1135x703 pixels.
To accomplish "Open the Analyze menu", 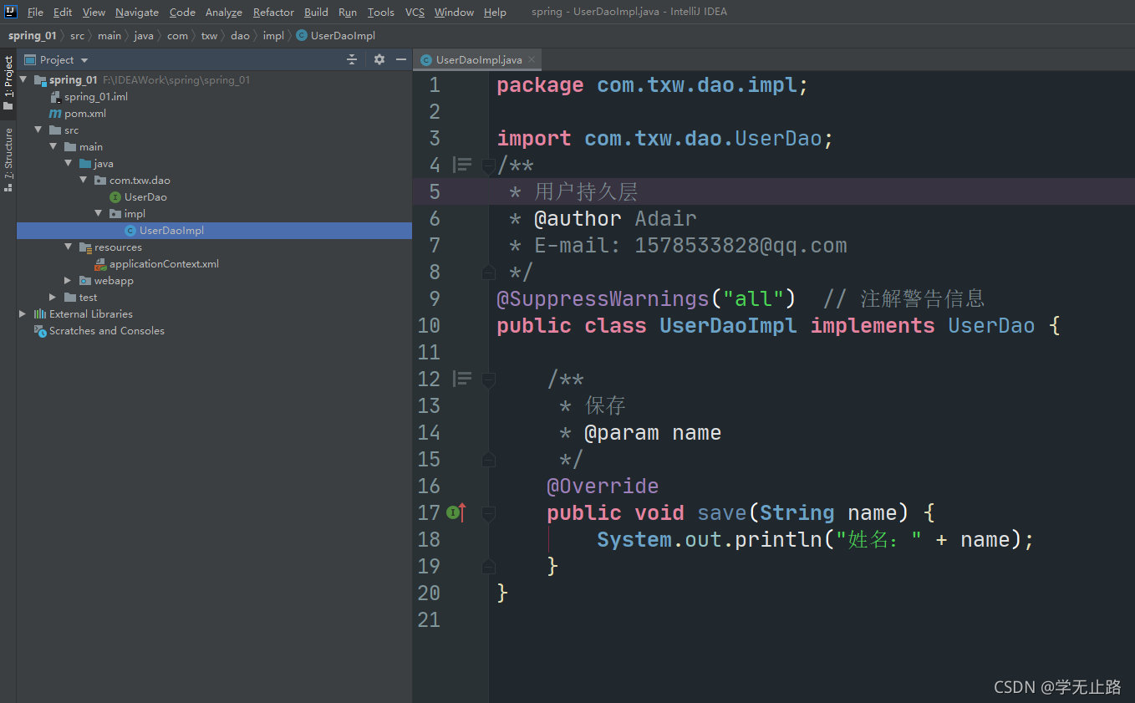I will (x=224, y=12).
